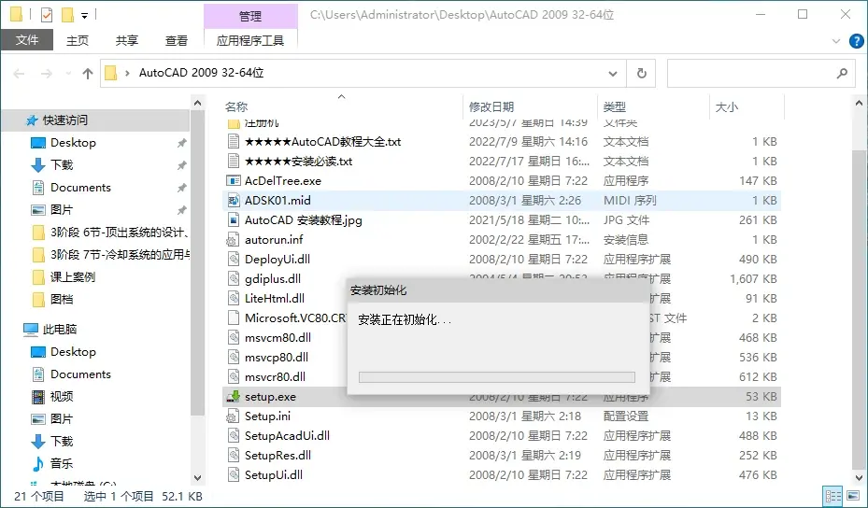Screen dimensions: 868x508
Task: Open quick access toolbar customize dropdown
Action: coord(85,16)
